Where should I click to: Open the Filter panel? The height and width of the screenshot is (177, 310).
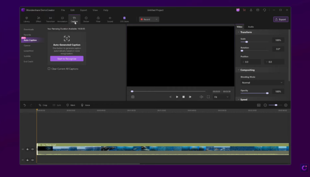pos(98,19)
